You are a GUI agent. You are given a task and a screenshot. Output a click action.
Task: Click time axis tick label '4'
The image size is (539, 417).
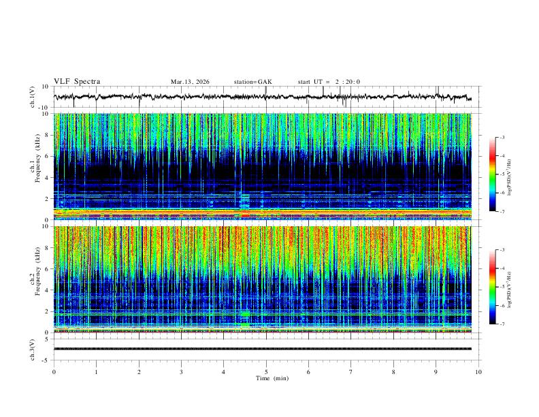223,372
